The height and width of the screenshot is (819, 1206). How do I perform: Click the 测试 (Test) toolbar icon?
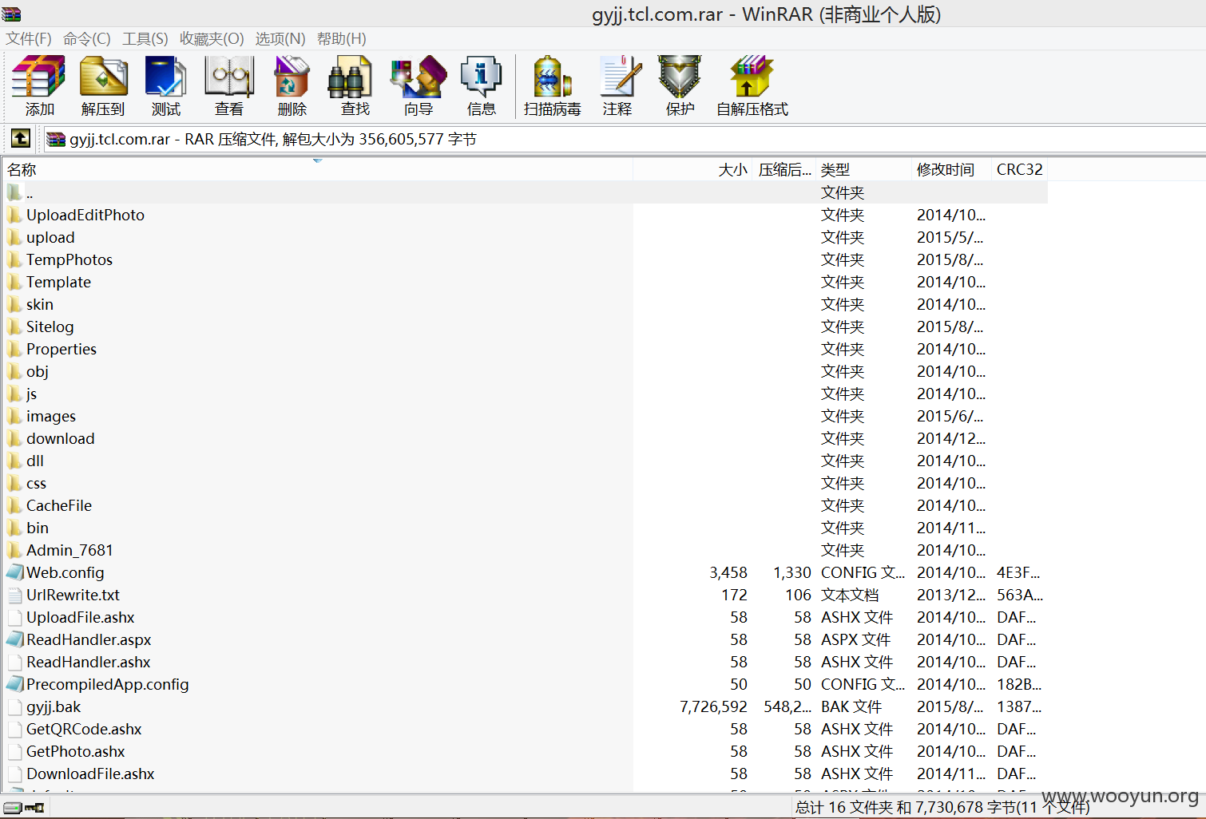(x=165, y=85)
